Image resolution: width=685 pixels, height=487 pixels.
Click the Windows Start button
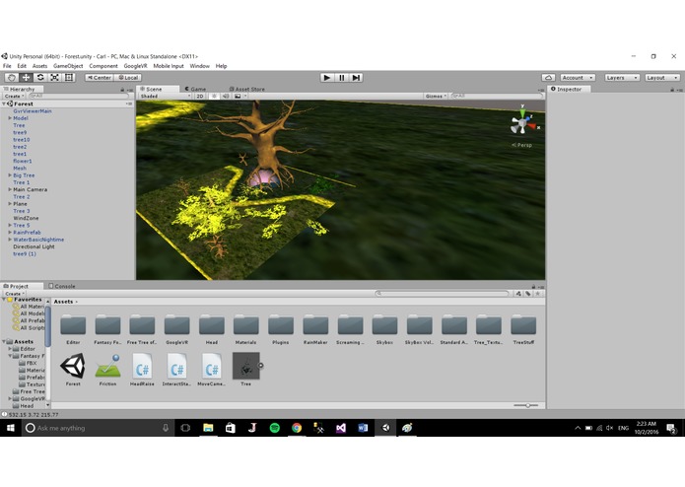coord(11,428)
